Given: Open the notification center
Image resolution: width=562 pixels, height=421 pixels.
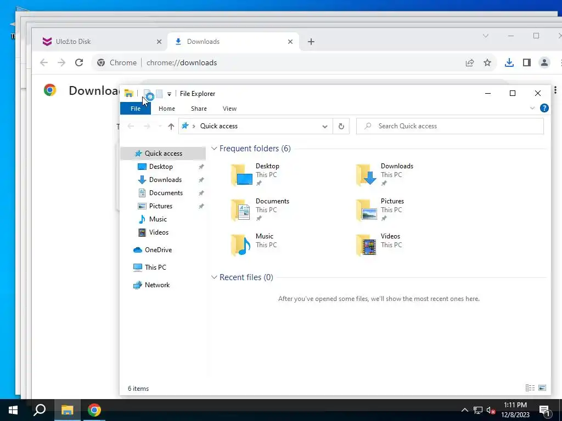Looking at the screenshot, I should point(544,411).
